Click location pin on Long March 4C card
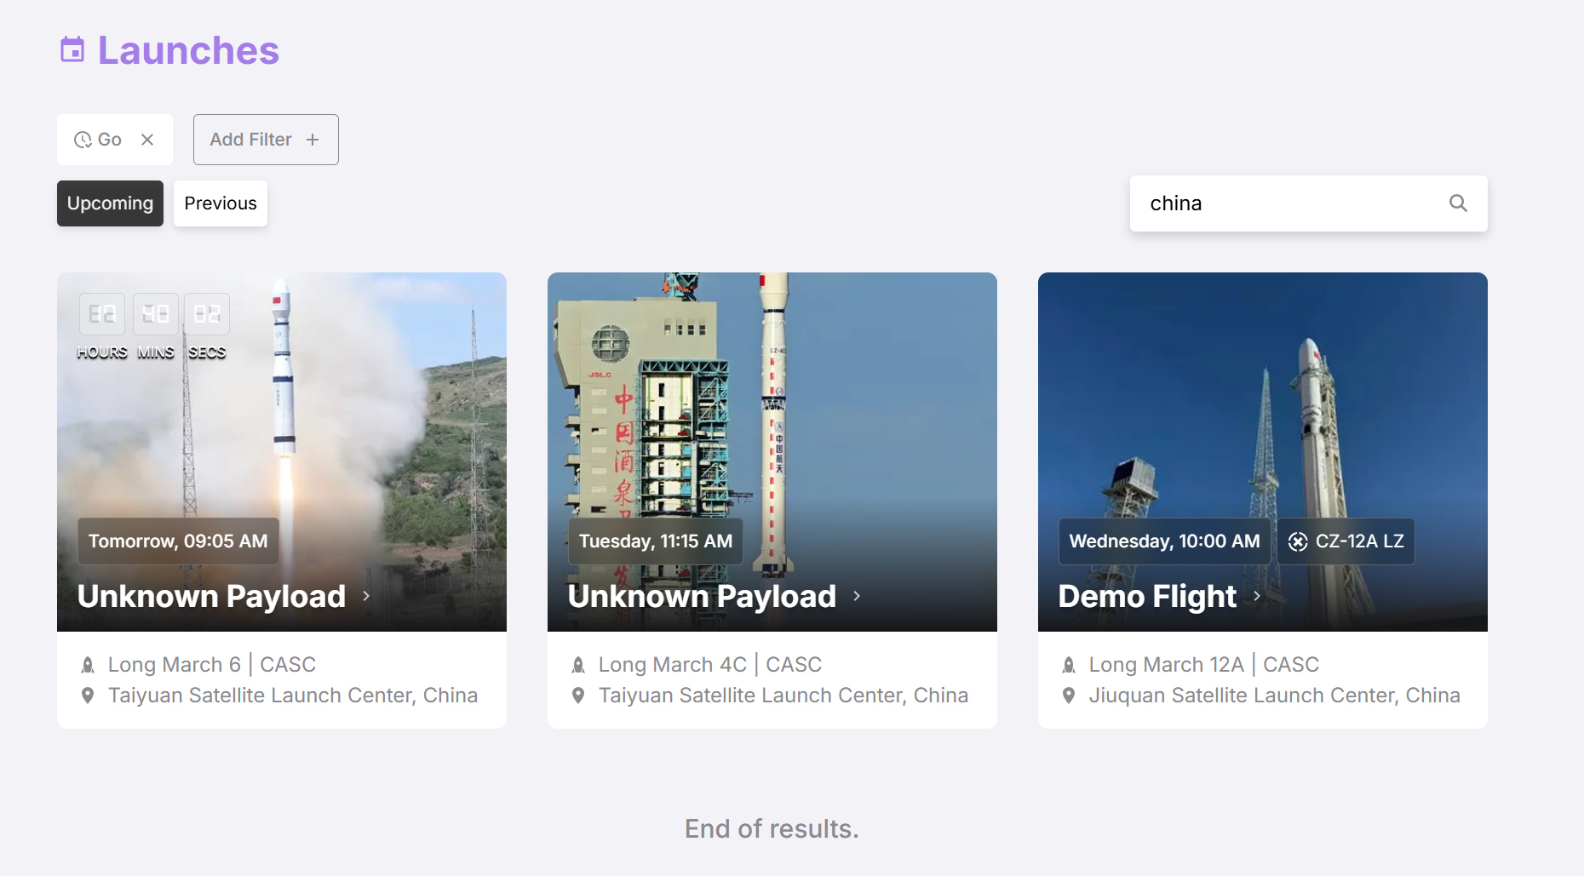Viewport: 1584px width, 876px height. (x=578, y=696)
